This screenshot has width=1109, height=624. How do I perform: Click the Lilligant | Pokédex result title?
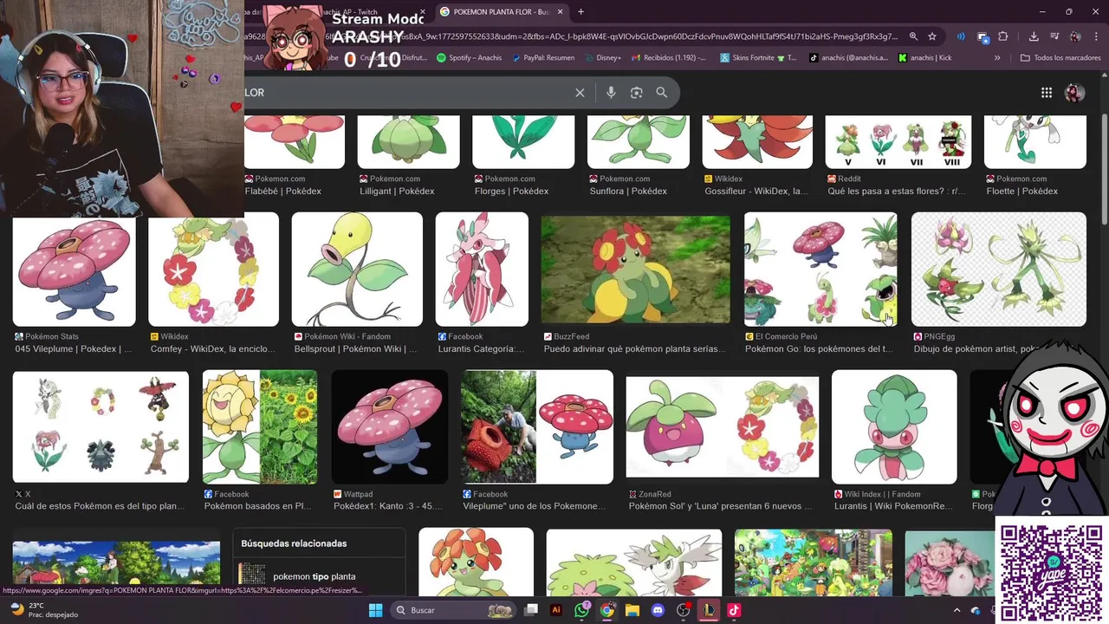pos(397,192)
